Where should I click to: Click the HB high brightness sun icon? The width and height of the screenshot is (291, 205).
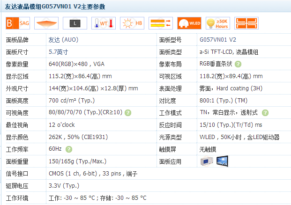[x=131, y=23]
